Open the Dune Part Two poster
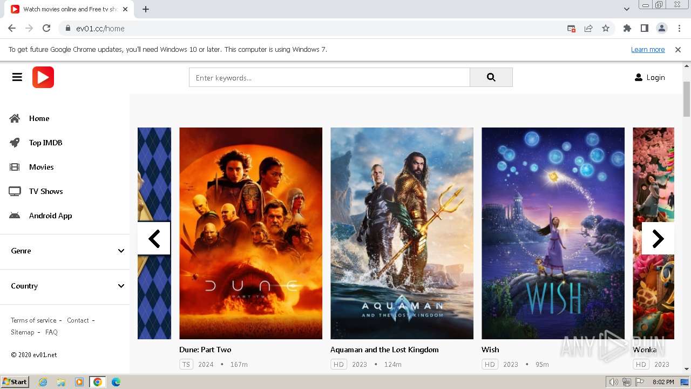Viewport: 691px width, 389px height. (251, 233)
